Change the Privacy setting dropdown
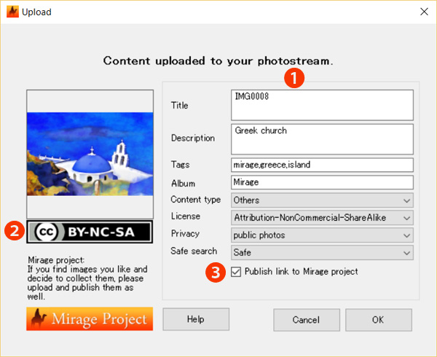This screenshot has width=437, height=357. point(322,235)
